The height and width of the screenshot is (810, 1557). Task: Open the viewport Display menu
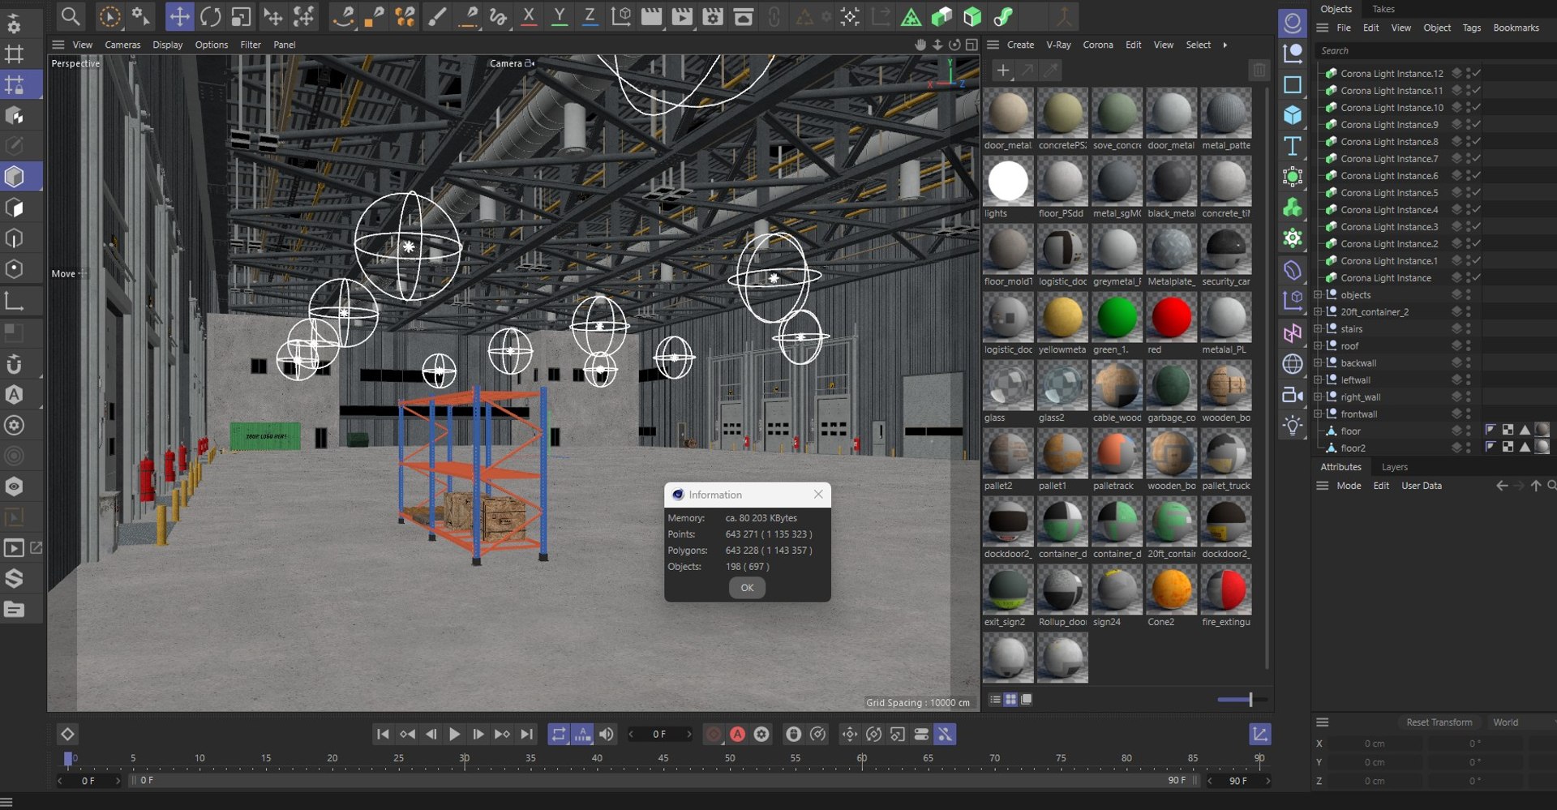click(x=168, y=45)
